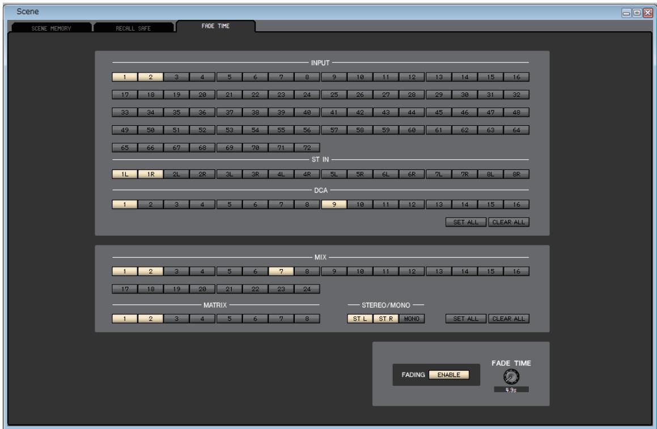Enable fade for MIX 24

pyautogui.click(x=307, y=289)
